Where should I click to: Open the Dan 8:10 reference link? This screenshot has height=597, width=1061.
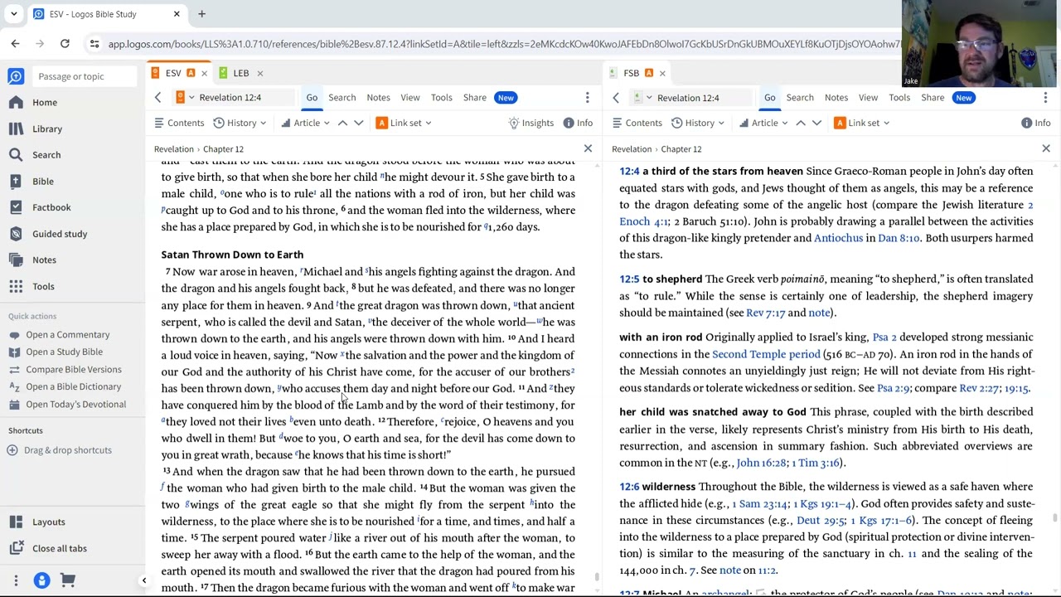[x=899, y=238]
